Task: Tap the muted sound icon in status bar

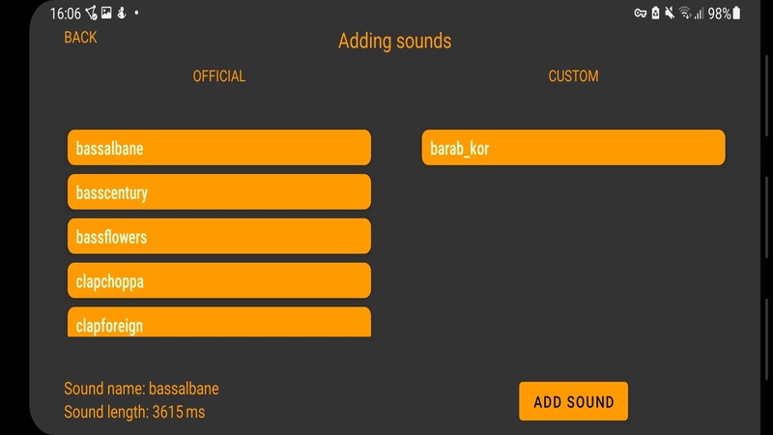Action: click(670, 14)
